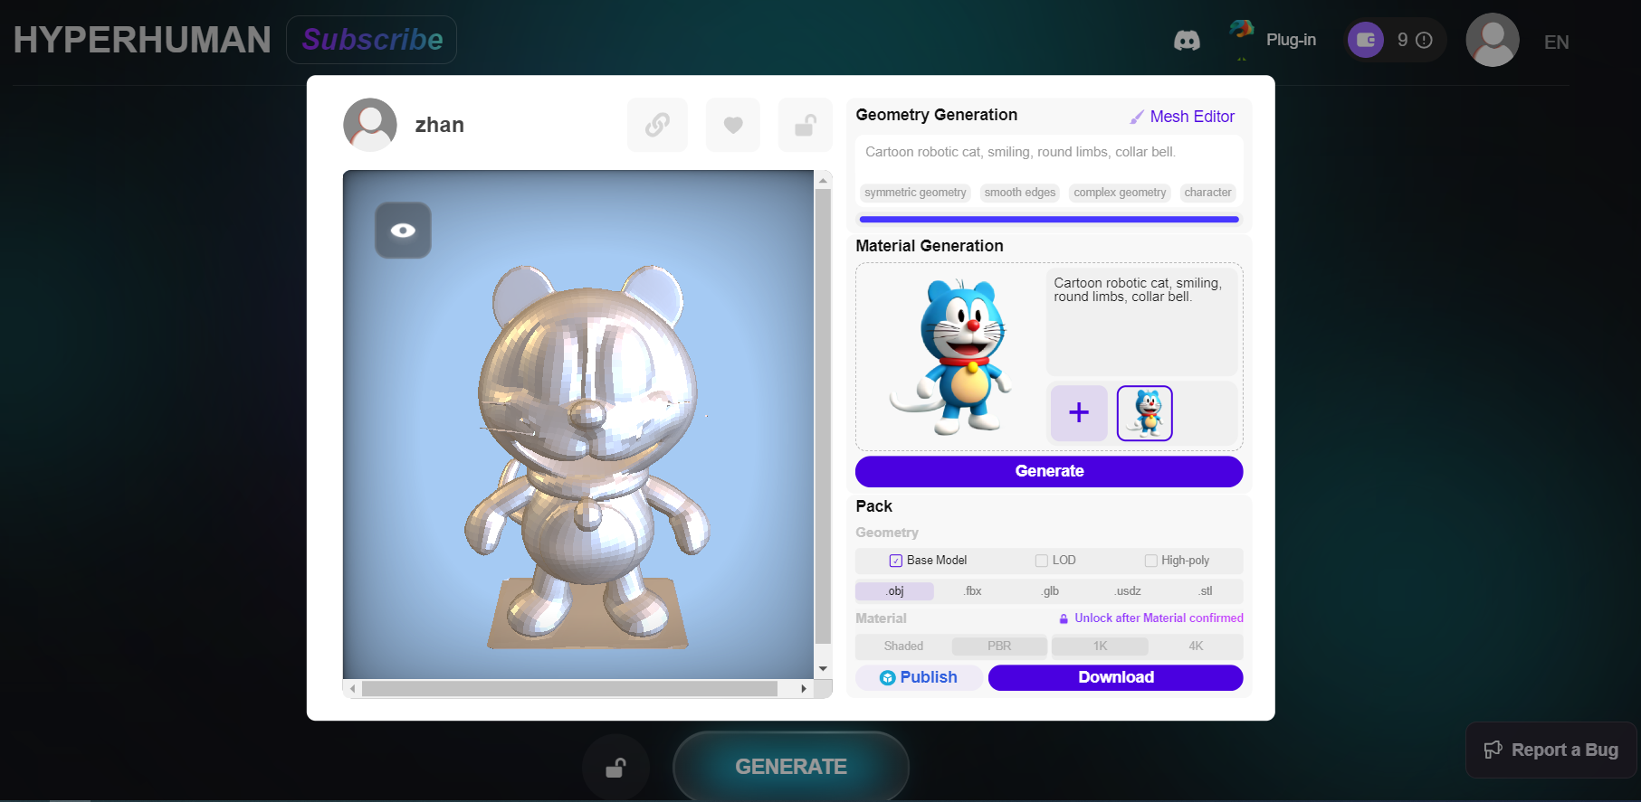
Task: Select the .obj format
Action: [894, 591]
